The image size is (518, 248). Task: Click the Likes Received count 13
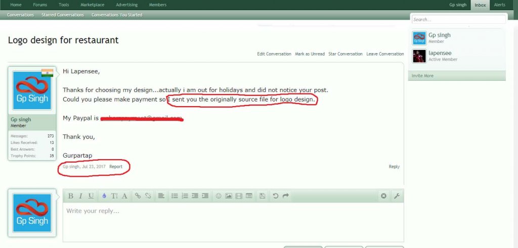coord(52,142)
